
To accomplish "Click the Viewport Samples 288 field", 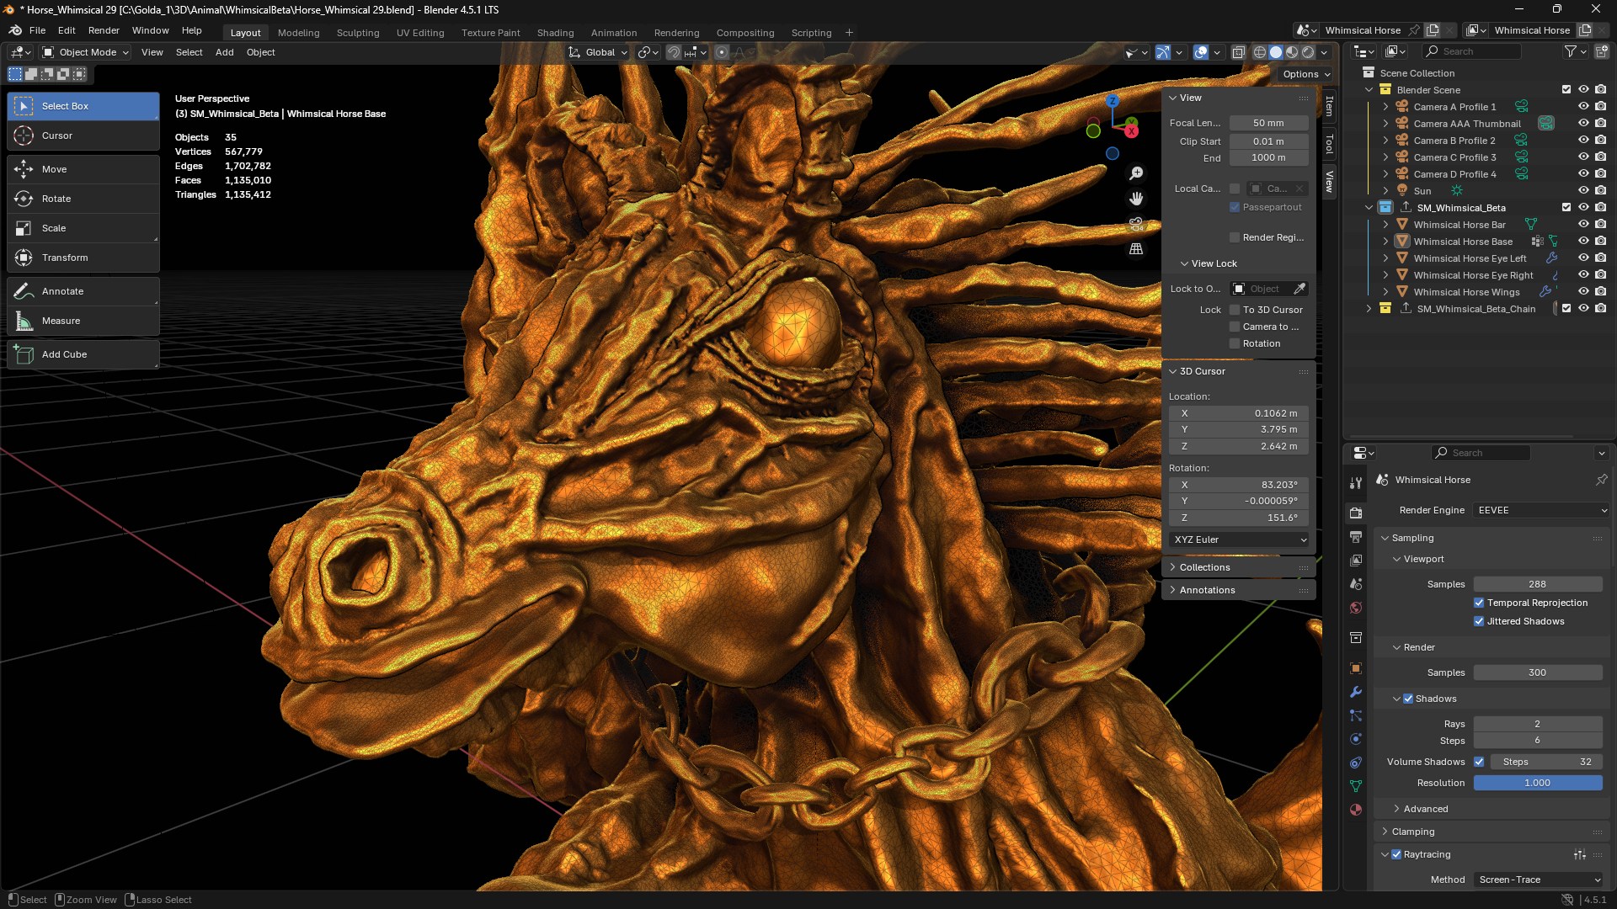I will tap(1538, 584).
